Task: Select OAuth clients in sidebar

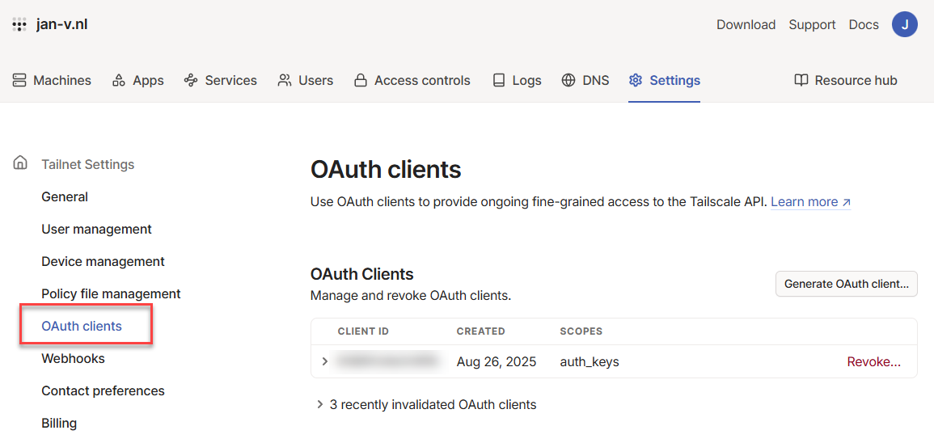Action: [82, 326]
